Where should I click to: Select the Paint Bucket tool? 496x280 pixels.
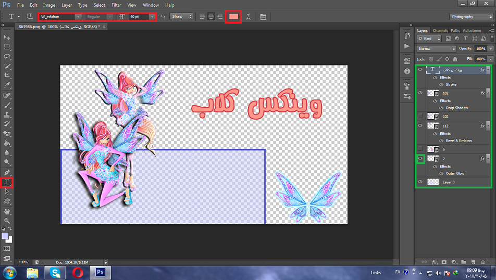[x=7, y=143]
